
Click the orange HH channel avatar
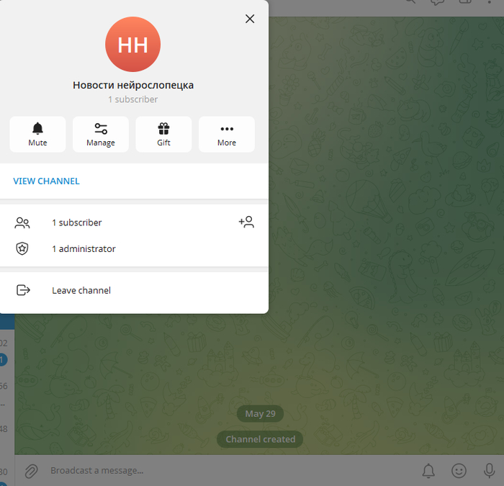click(132, 45)
